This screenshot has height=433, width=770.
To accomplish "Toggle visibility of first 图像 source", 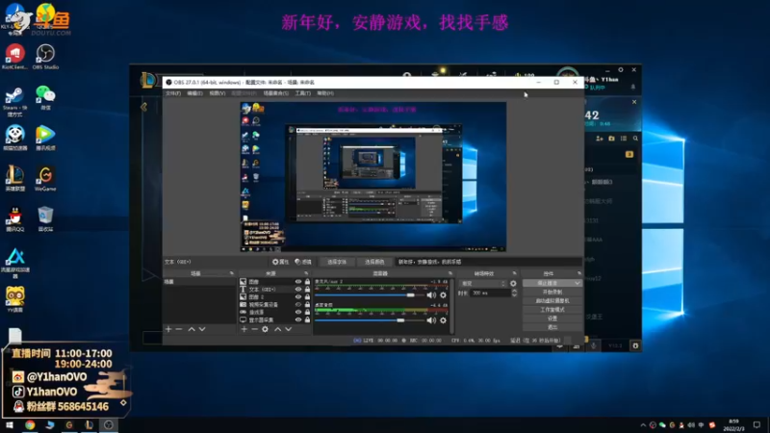I will [x=298, y=282].
